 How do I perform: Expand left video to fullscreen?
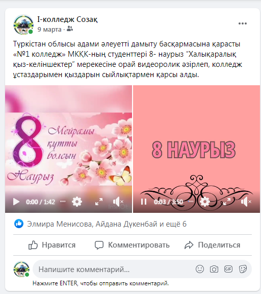click(99, 202)
